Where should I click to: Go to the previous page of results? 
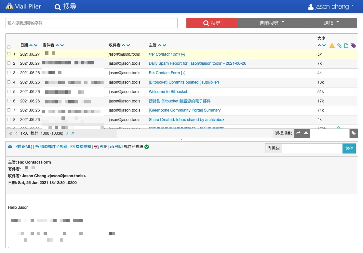coord(16,133)
